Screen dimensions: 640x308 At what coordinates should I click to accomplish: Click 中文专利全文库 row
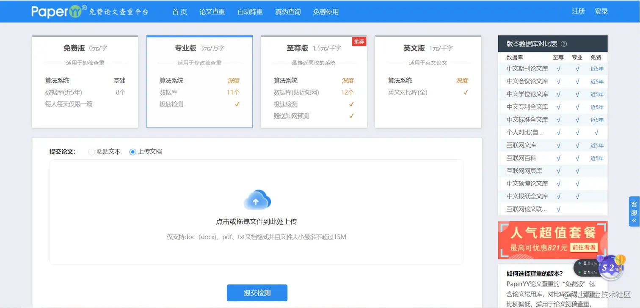tap(553, 107)
